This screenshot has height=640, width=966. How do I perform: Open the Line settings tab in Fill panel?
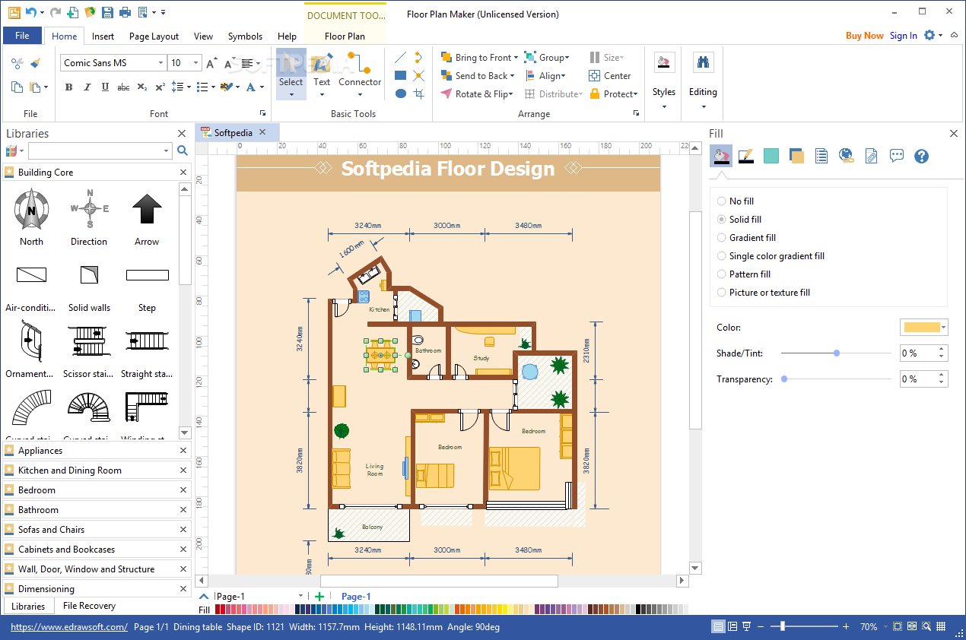(x=746, y=156)
